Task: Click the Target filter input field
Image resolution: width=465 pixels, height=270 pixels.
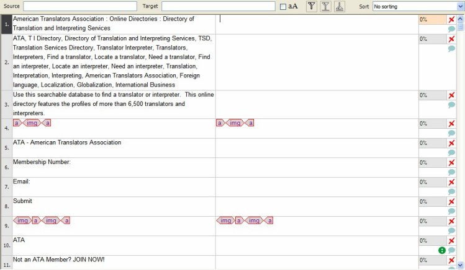Action: click(x=219, y=6)
